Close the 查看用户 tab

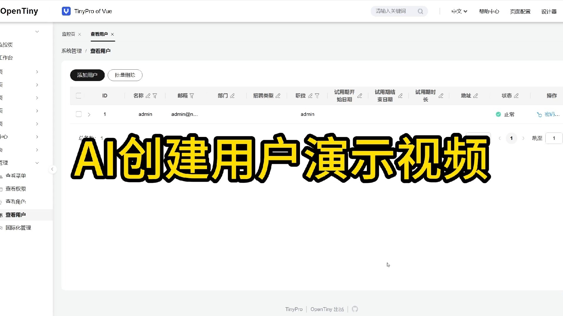[x=112, y=34]
